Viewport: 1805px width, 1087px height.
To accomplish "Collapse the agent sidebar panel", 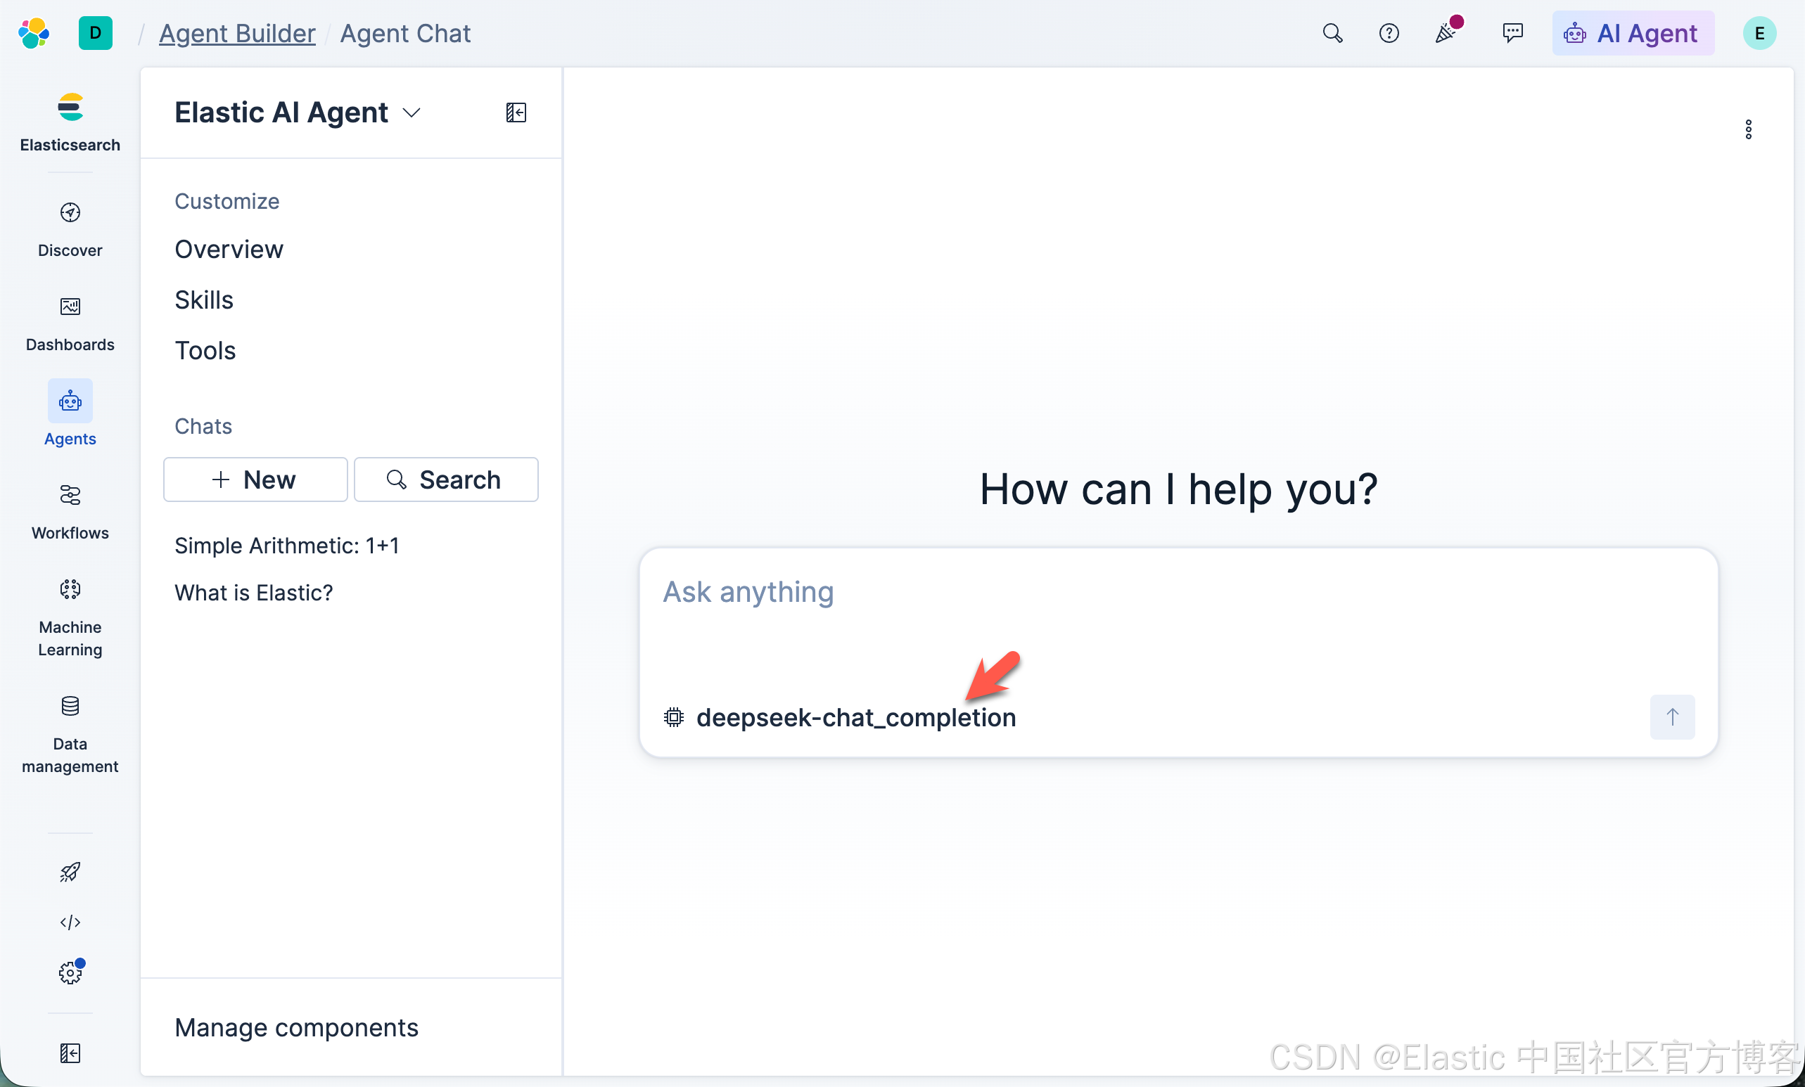I will 516,112.
